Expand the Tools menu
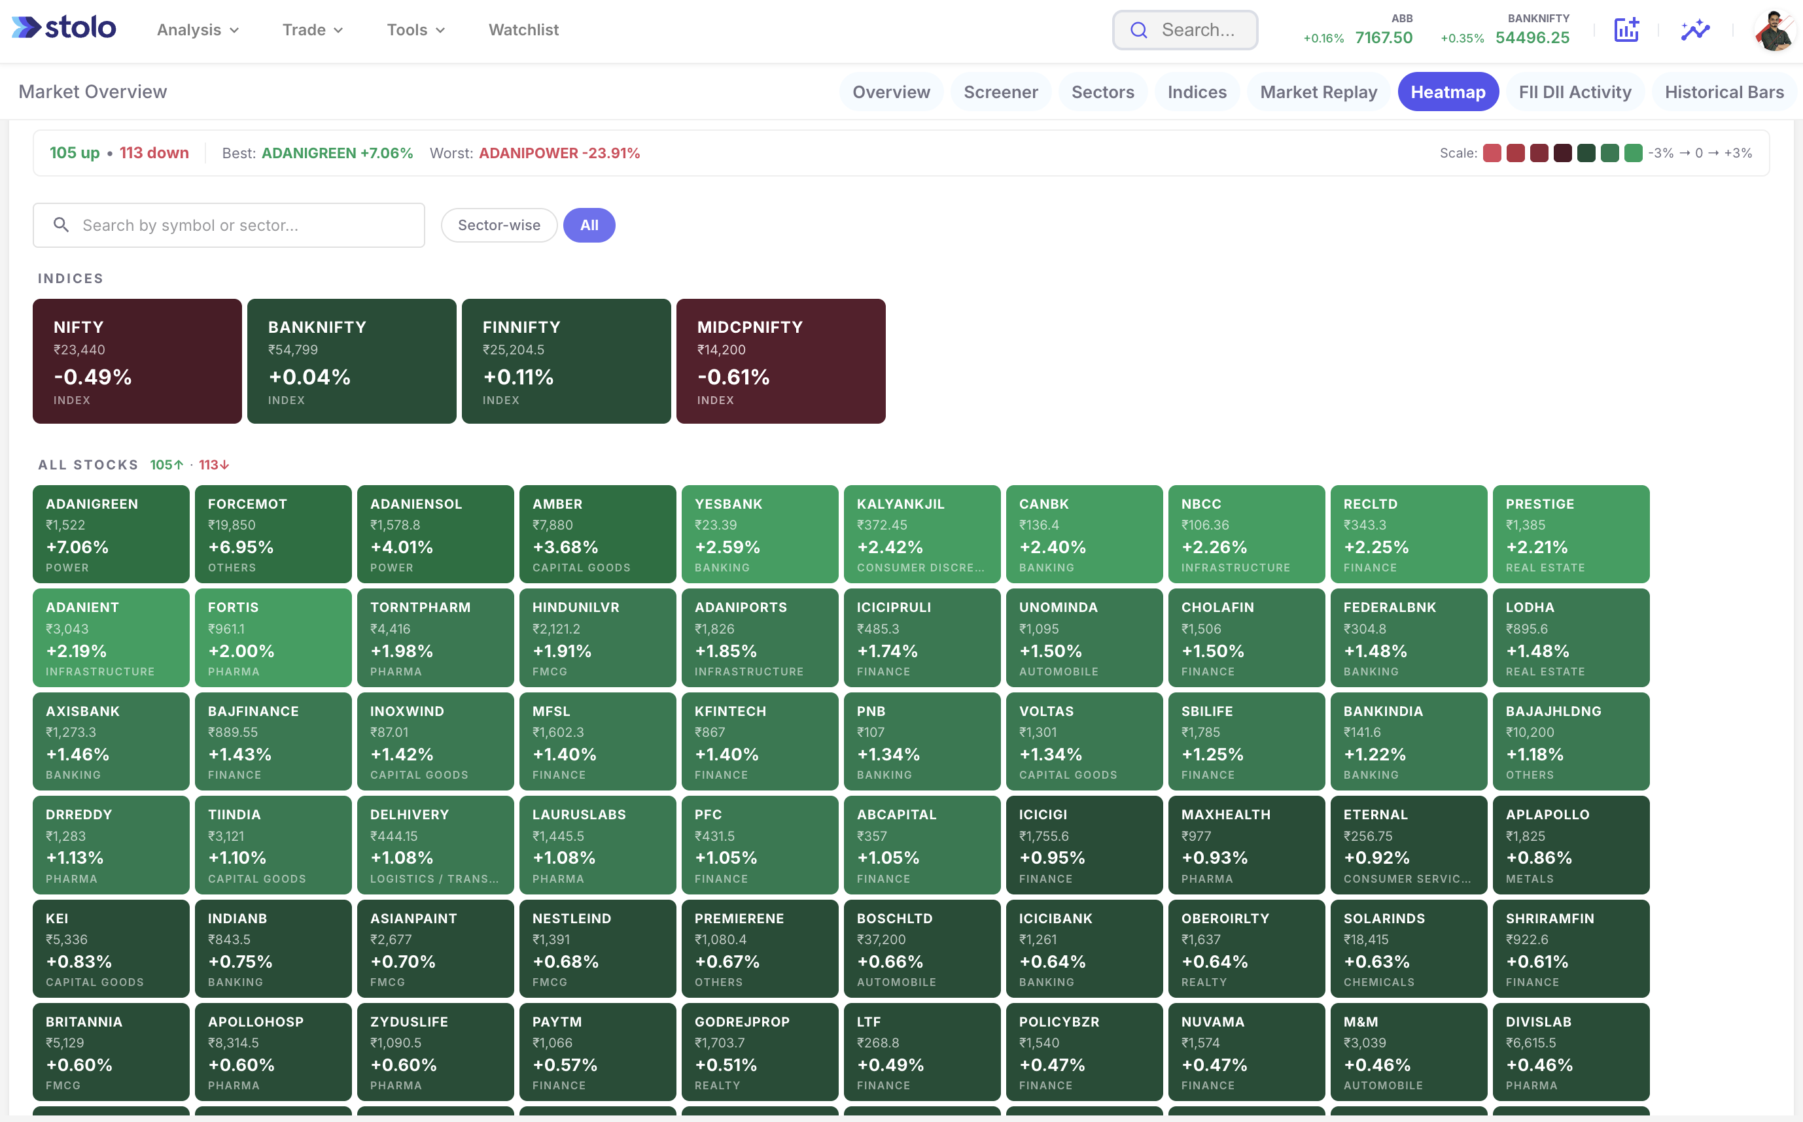 415,29
